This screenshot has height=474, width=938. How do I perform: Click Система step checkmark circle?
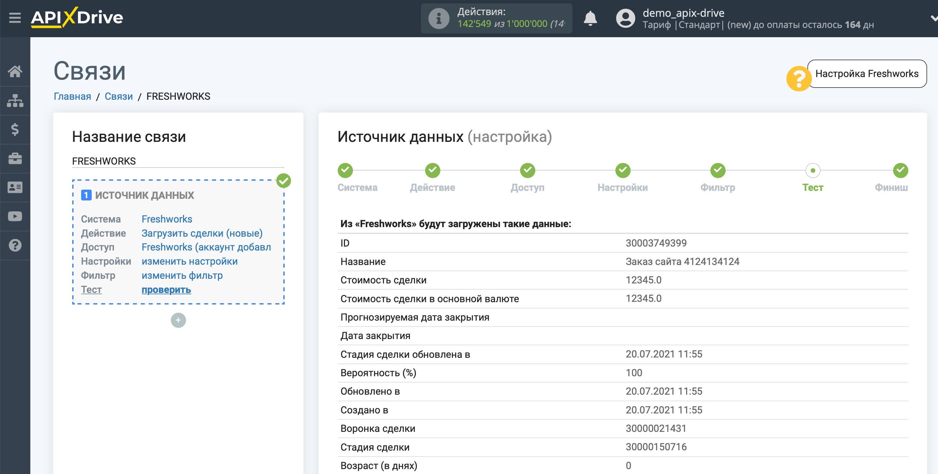(345, 170)
